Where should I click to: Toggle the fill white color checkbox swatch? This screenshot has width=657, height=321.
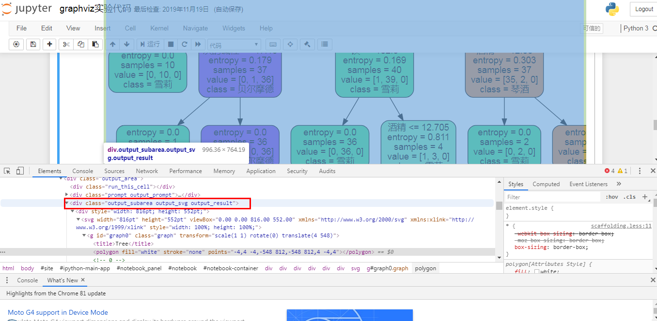[537, 272]
